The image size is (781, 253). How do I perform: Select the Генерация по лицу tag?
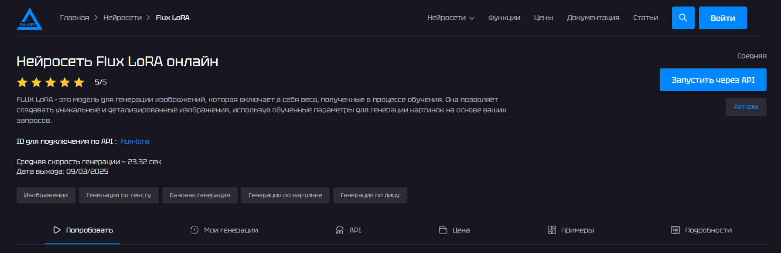pyautogui.click(x=370, y=195)
